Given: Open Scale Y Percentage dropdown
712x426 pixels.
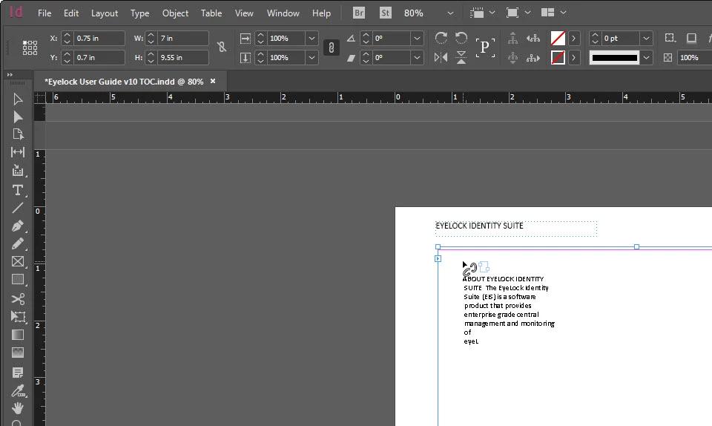Looking at the screenshot, I should pyautogui.click(x=311, y=58).
